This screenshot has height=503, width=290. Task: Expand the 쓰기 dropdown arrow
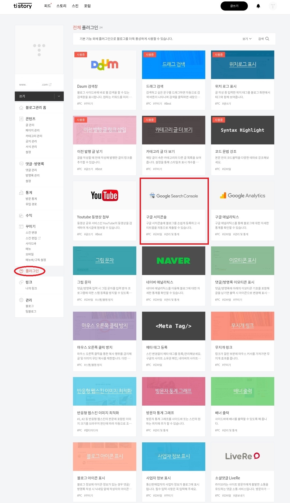[59, 96]
